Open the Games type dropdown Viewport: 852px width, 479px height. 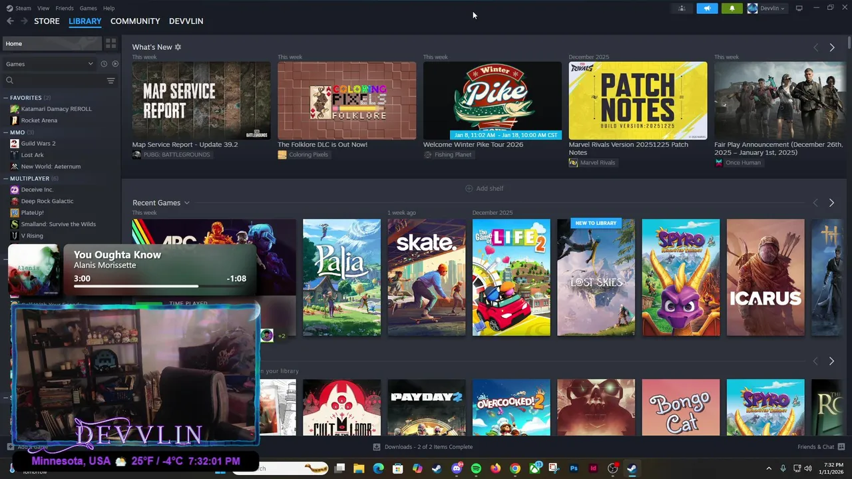pyautogui.click(x=50, y=64)
